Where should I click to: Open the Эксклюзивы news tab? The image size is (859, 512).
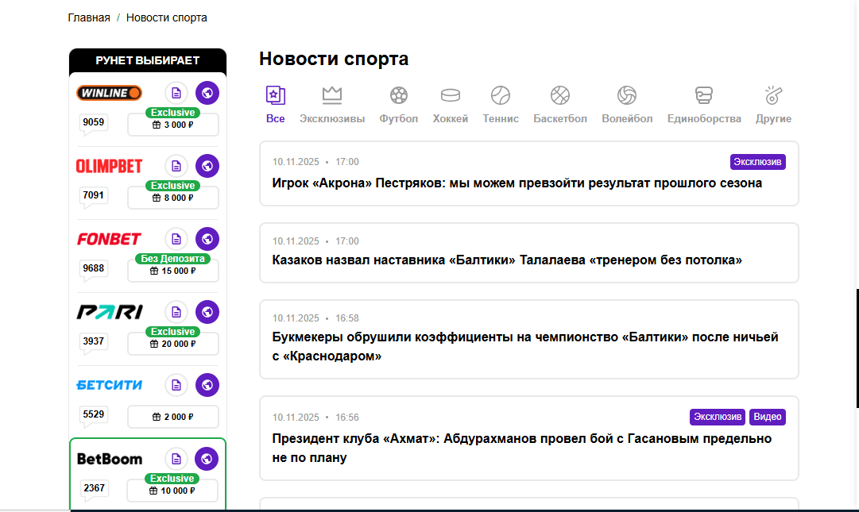click(x=332, y=105)
